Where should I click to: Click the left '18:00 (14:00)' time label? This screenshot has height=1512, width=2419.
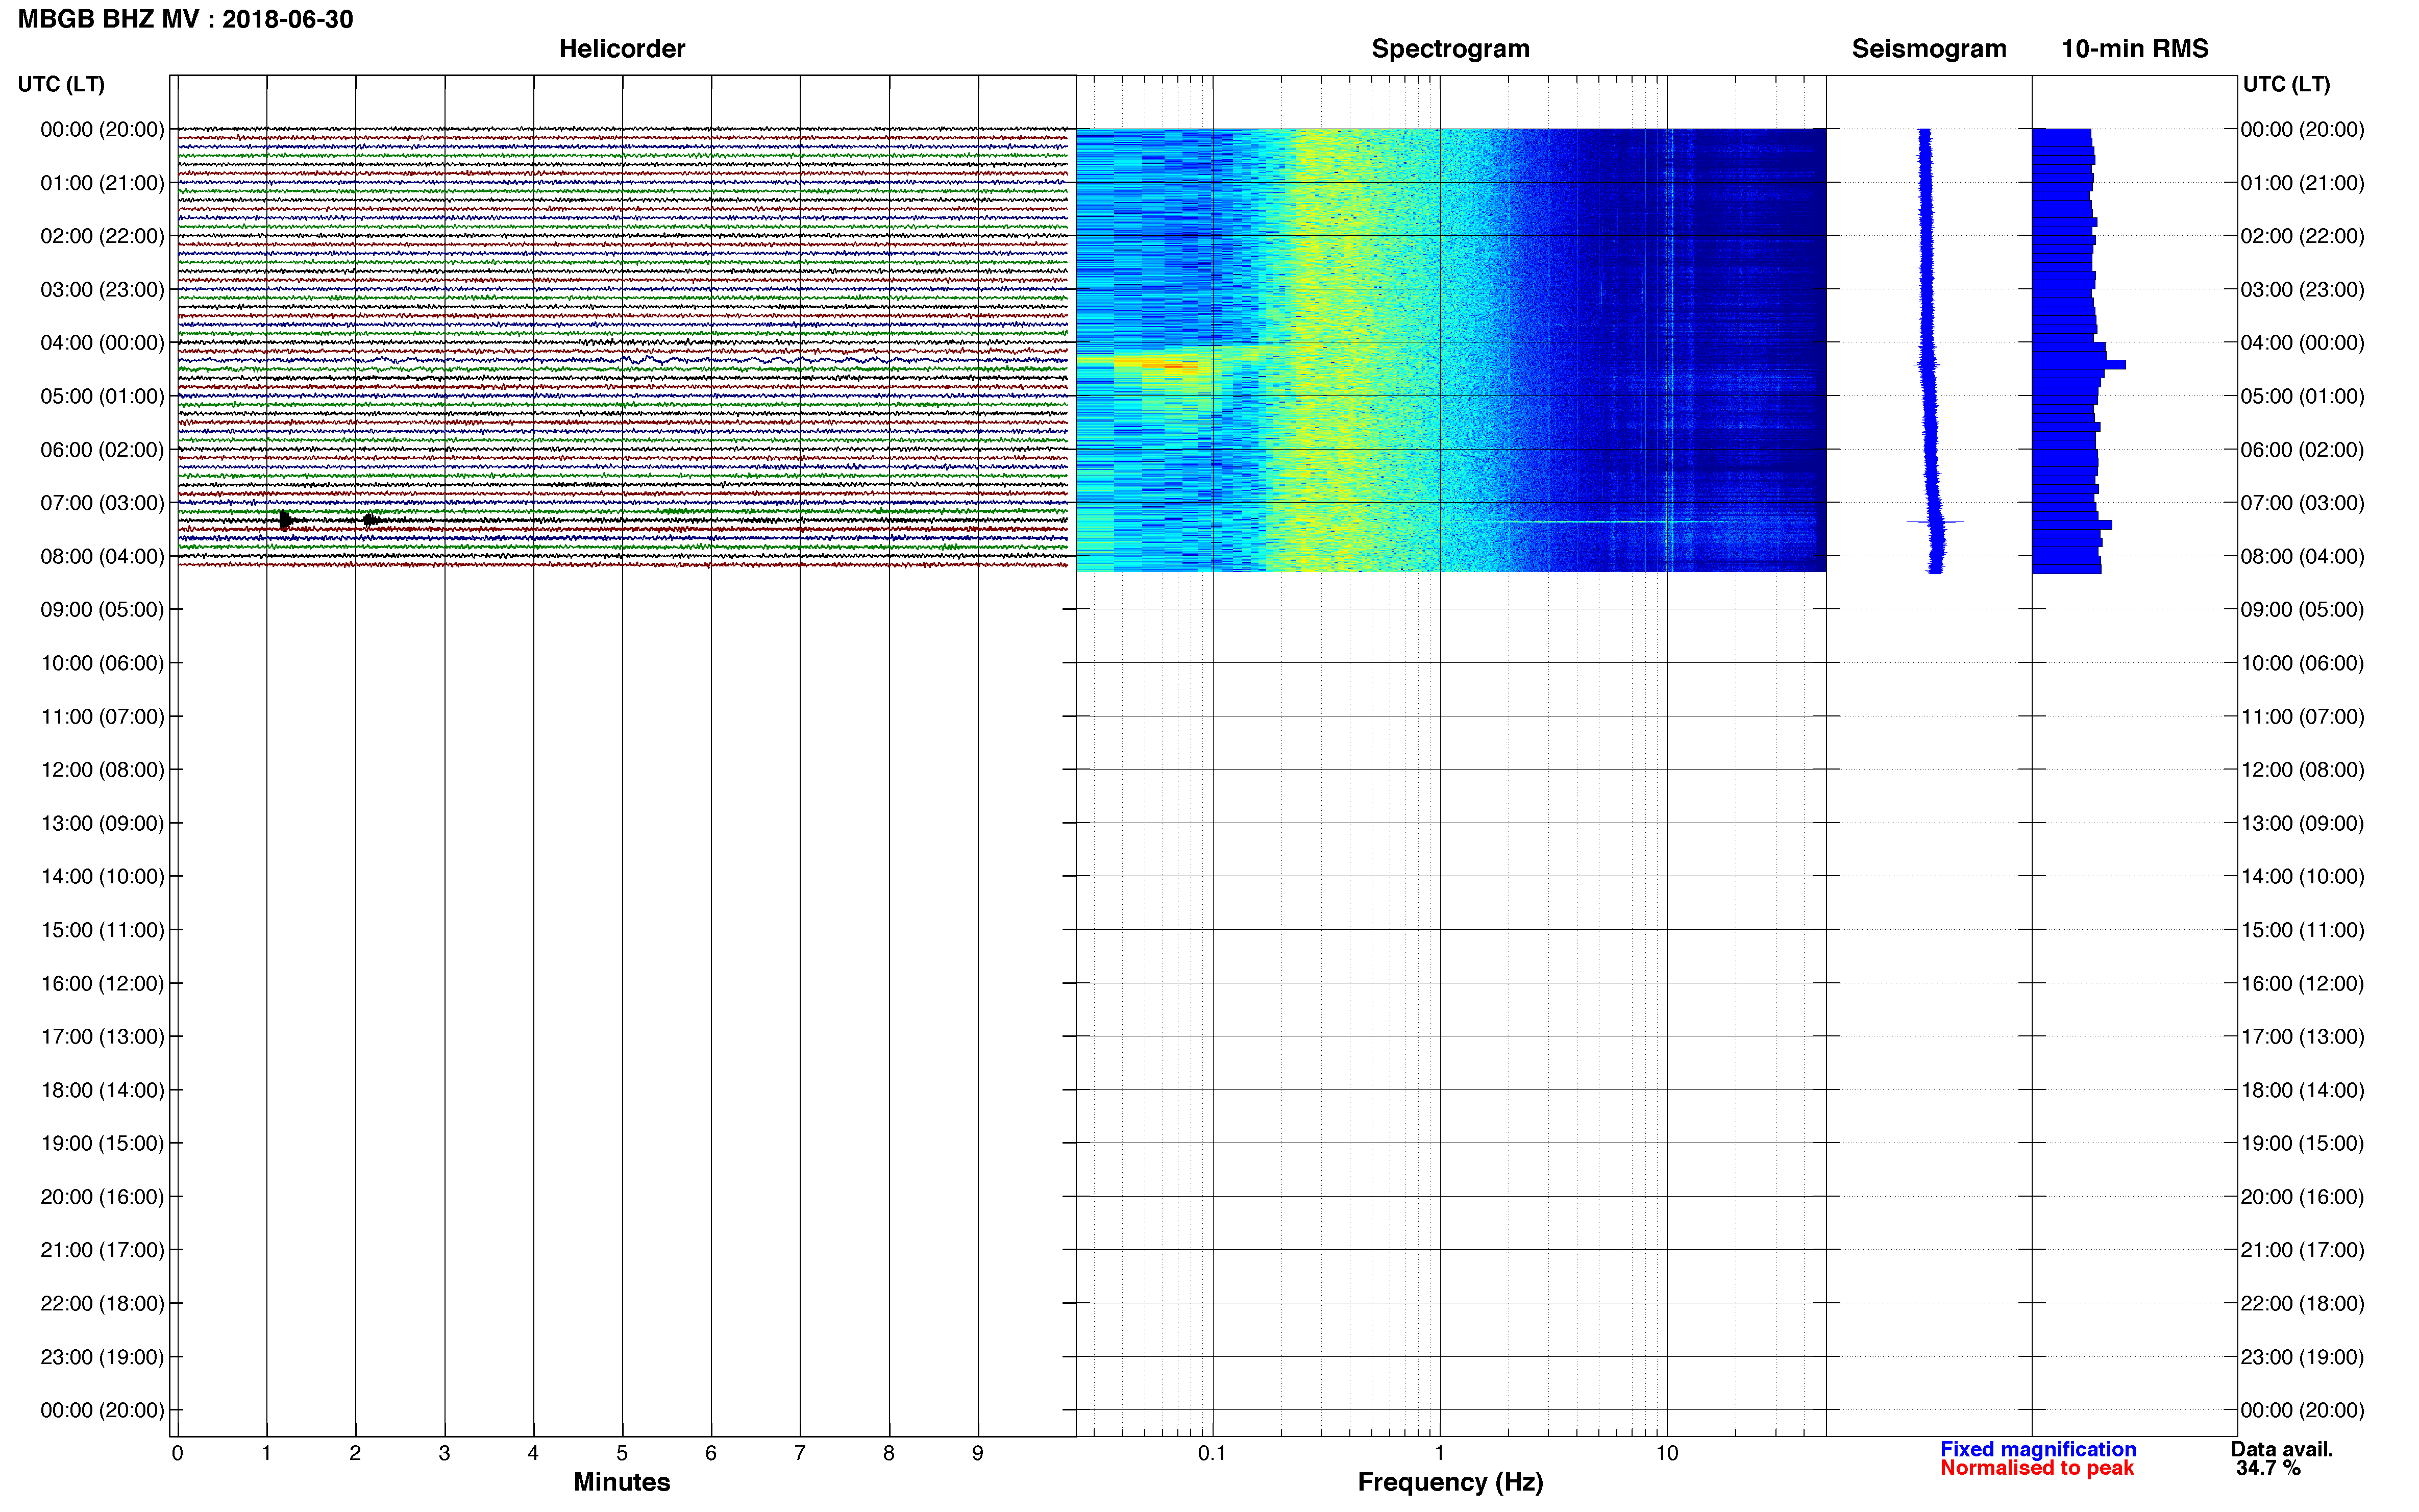102,1090
